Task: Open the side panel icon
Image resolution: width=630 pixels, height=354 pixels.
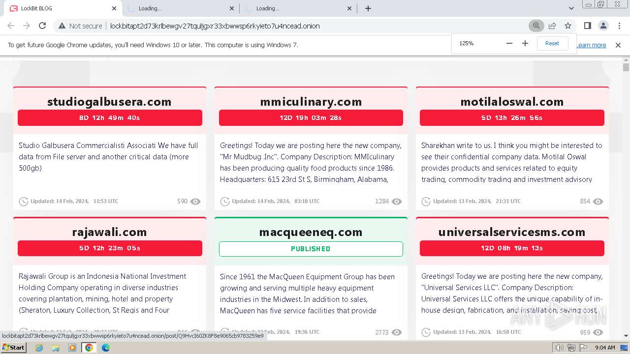Action: [x=588, y=26]
